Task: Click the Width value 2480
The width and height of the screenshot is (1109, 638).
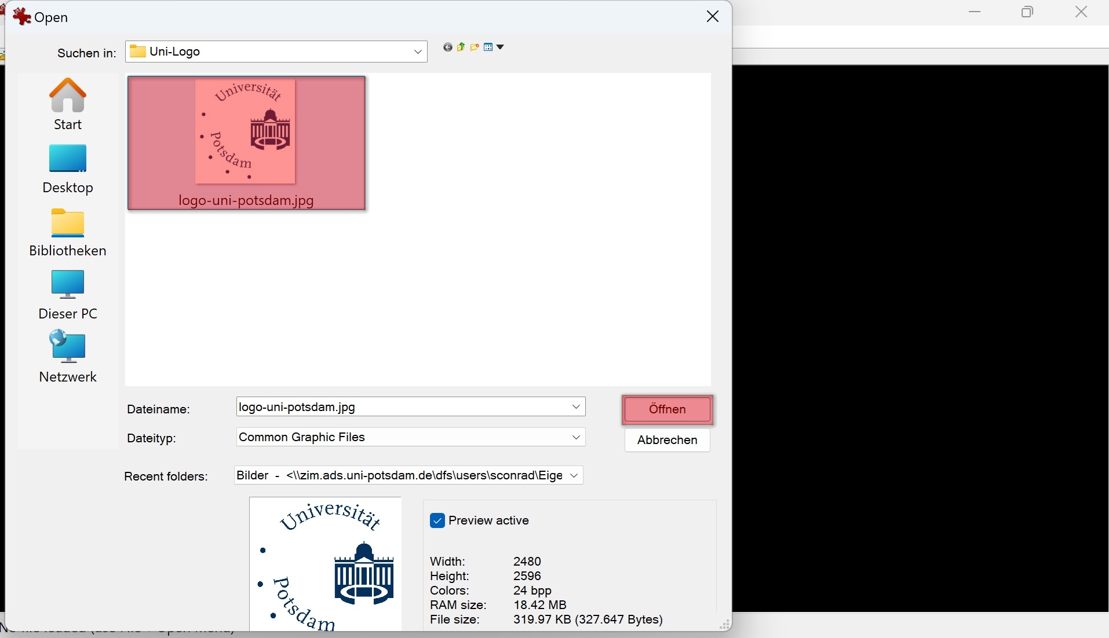Action: (x=527, y=562)
